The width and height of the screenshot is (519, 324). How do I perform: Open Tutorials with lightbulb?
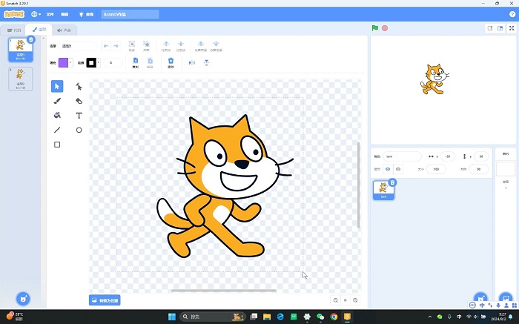[86, 14]
